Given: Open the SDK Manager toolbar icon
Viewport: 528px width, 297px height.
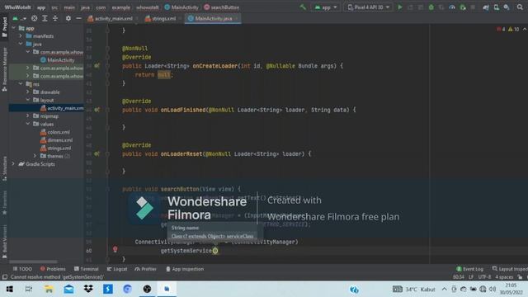Looking at the screenshot, I should [x=507, y=7].
